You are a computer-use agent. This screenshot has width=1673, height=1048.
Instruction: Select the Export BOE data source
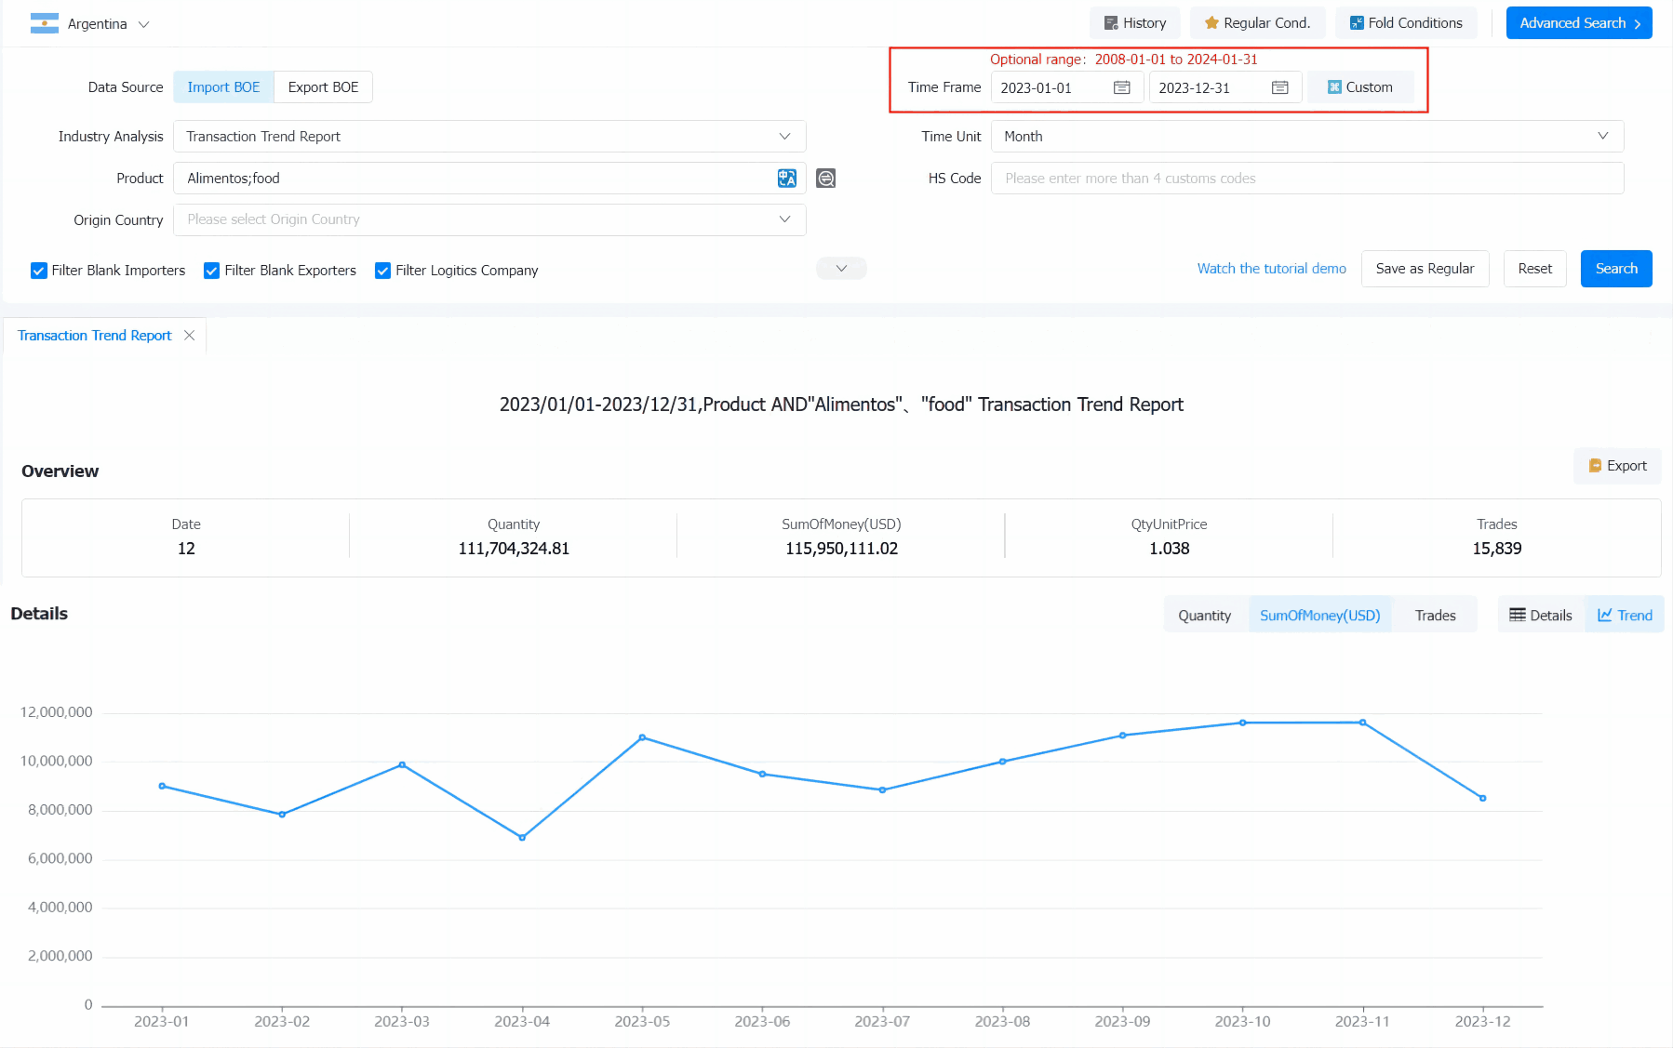click(x=323, y=87)
